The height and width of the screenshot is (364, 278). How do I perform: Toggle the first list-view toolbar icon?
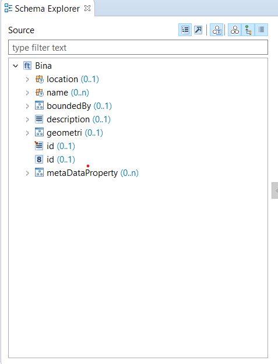[x=185, y=30]
